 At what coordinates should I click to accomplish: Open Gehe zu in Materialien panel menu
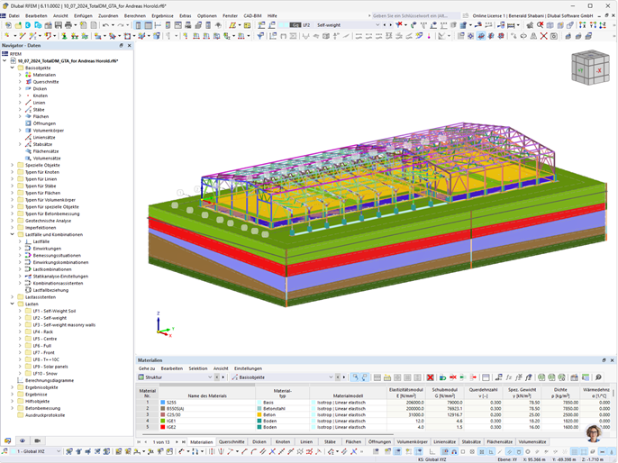pos(147,368)
